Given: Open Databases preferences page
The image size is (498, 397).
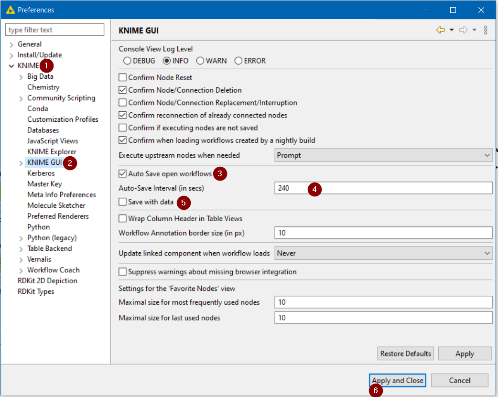Looking at the screenshot, I should point(43,130).
